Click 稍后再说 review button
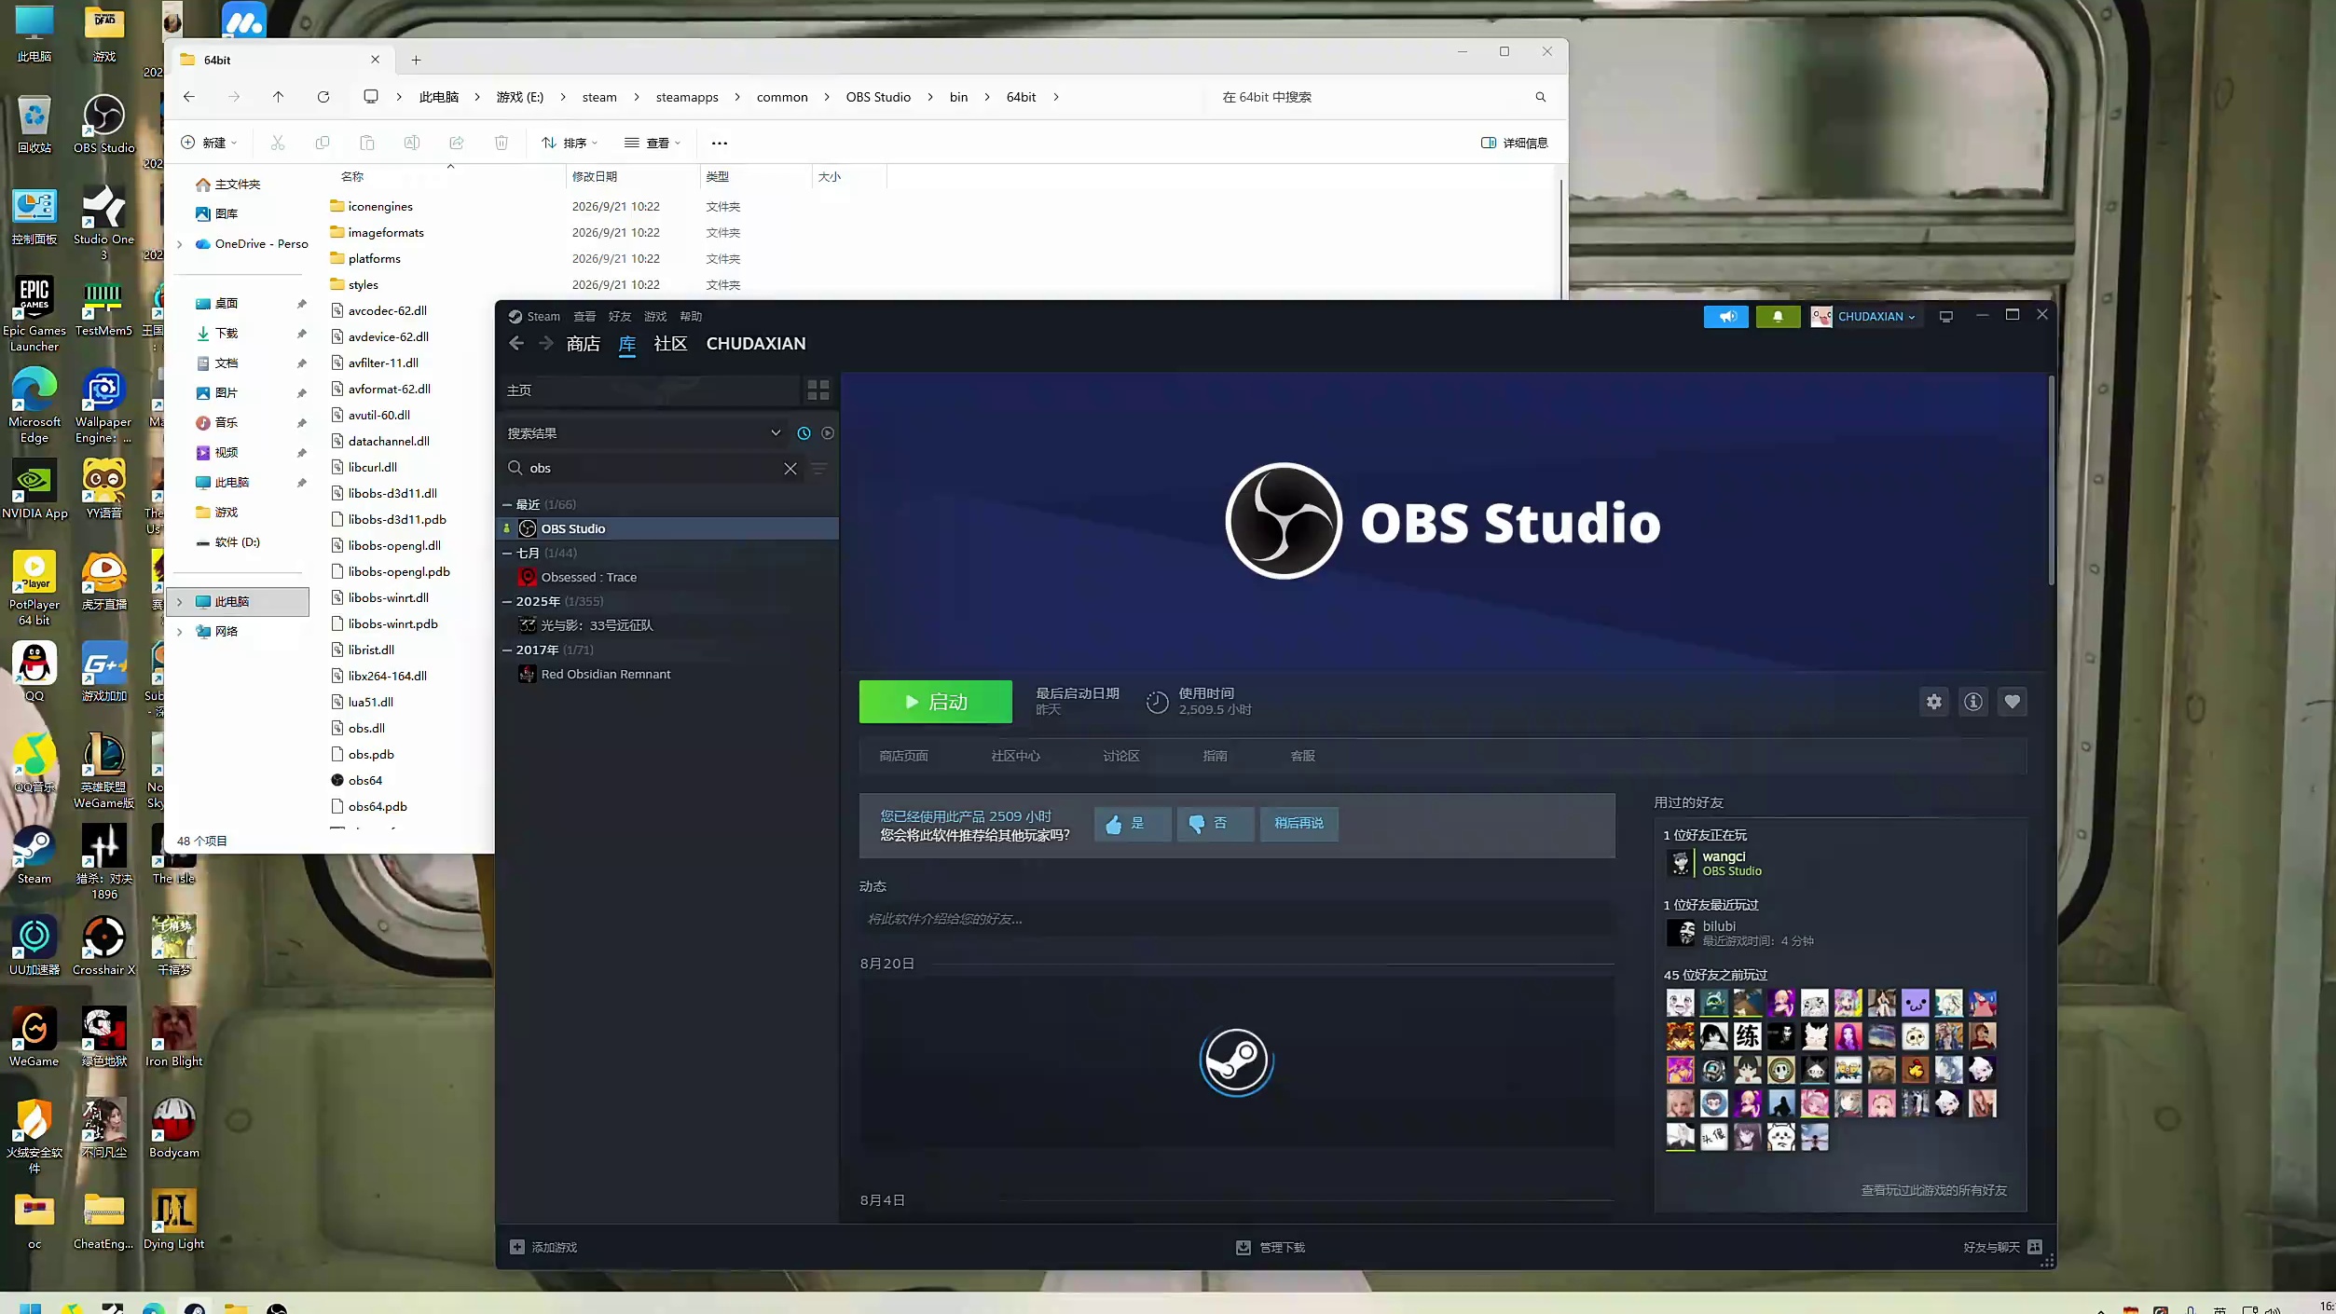 coord(1299,824)
